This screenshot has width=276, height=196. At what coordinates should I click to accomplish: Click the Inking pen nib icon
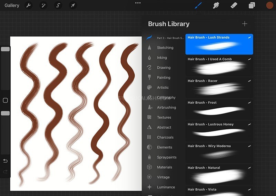click(149, 58)
